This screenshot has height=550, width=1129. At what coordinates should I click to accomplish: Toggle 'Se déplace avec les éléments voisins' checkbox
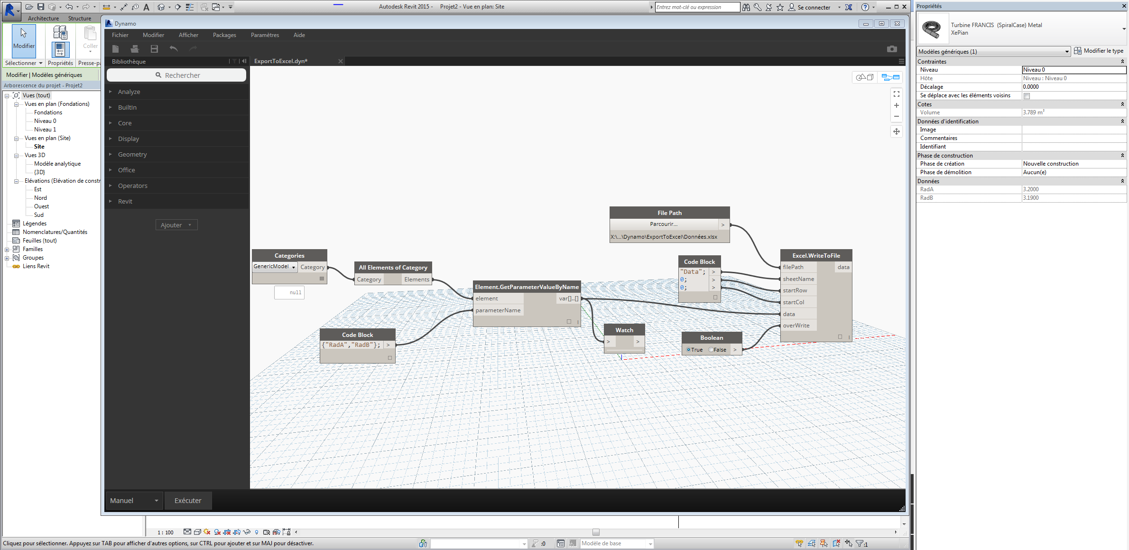click(x=1027, y=96)
